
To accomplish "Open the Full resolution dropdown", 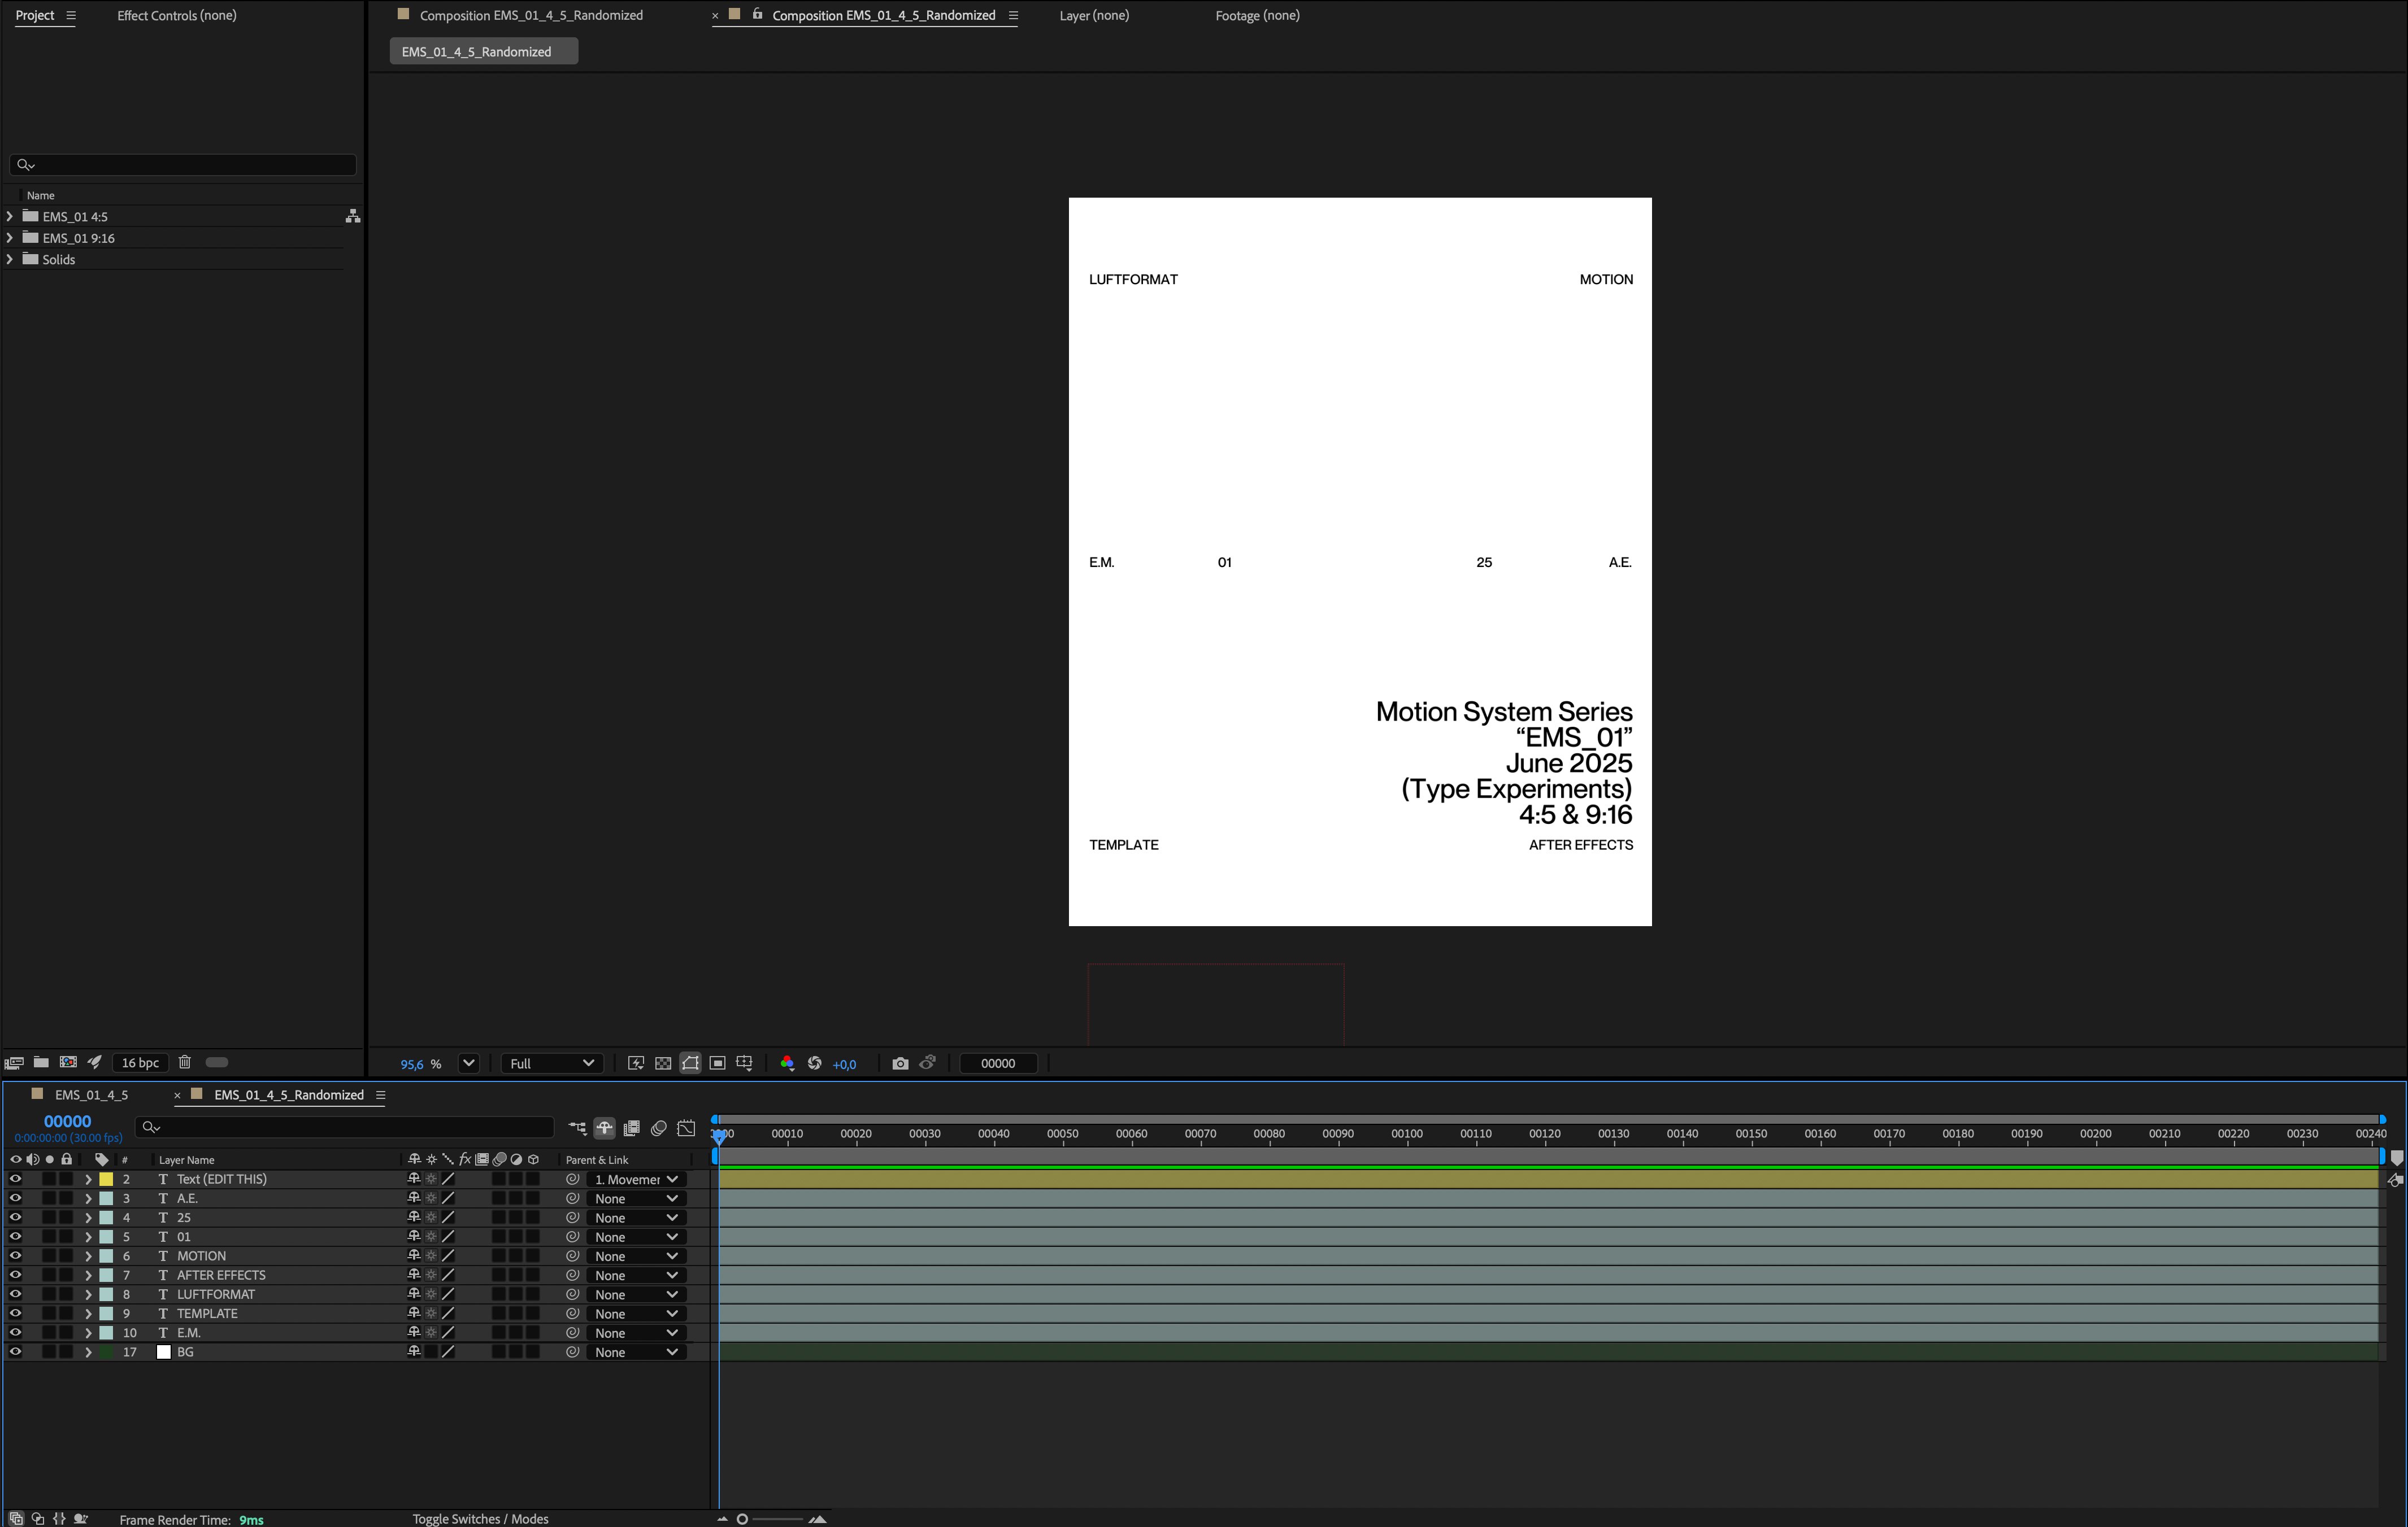I will [x=551, y=1063].
